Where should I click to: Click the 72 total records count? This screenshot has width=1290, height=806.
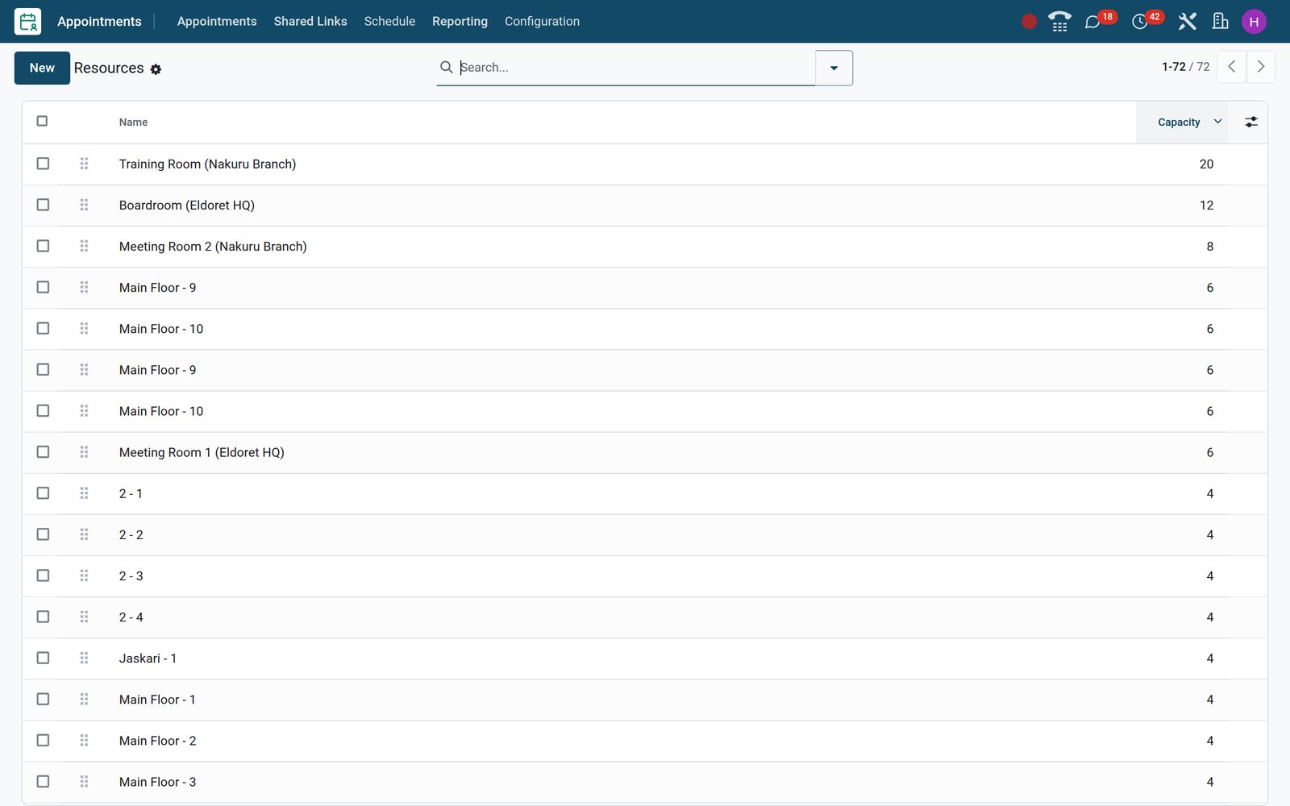coord(1203,67)
